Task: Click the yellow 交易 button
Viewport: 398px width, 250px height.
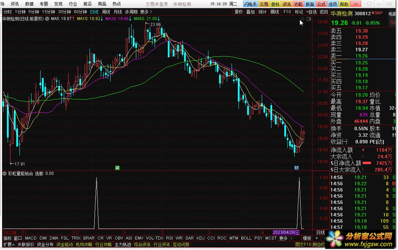Action: pos(264,4)
